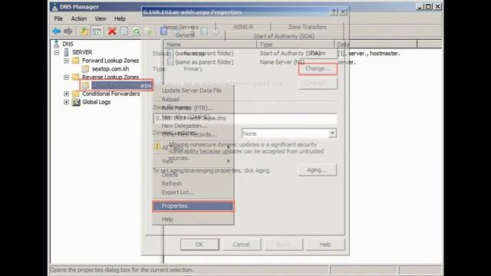491x276 pixels.
Task: Click the DNS Manager title bar app icon
Action: 55,7
